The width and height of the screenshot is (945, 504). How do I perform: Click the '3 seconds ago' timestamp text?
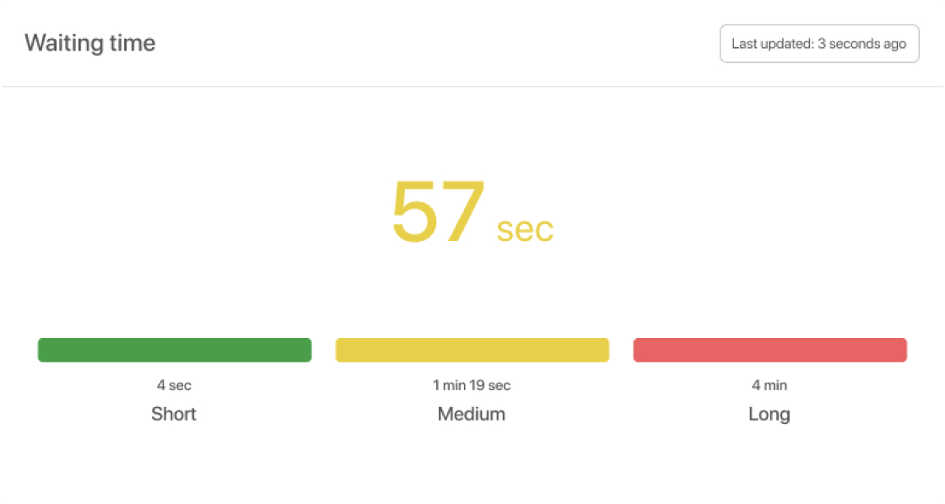[861, 44]
